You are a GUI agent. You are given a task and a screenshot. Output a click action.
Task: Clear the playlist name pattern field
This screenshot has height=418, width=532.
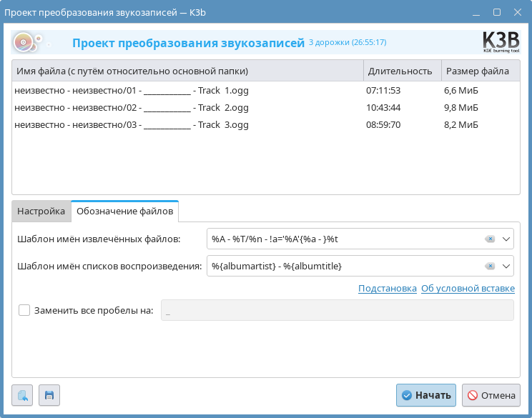(x=489, y=266)
